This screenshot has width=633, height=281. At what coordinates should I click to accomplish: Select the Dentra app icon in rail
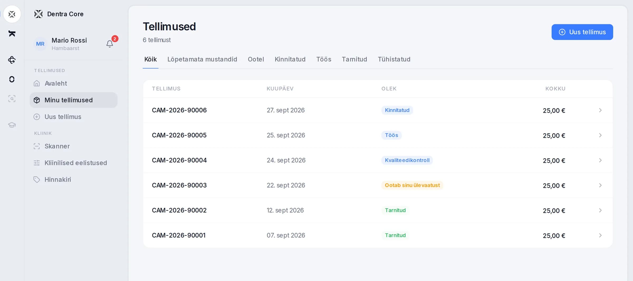point(12,14)
